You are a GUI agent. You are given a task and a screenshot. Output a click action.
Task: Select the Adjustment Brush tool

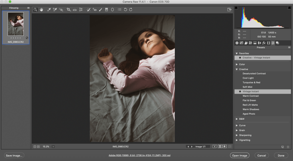(x=100, y=9)
